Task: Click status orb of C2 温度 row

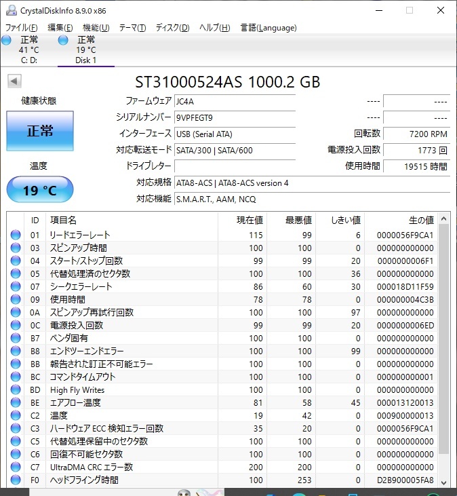Action: [x=16, y=416]
